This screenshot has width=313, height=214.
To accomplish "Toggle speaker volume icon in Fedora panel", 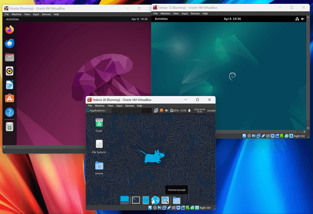I will pyautogui.click(x=167, y=110).
